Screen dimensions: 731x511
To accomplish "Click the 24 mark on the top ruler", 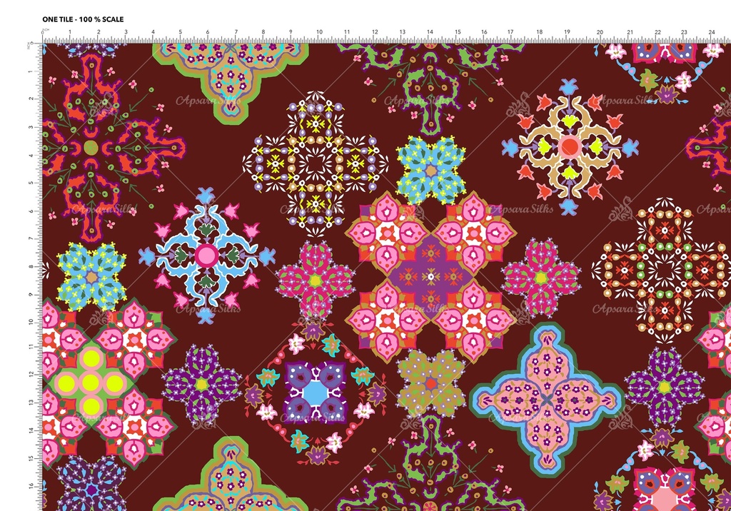I will click(x=712, y=33).
